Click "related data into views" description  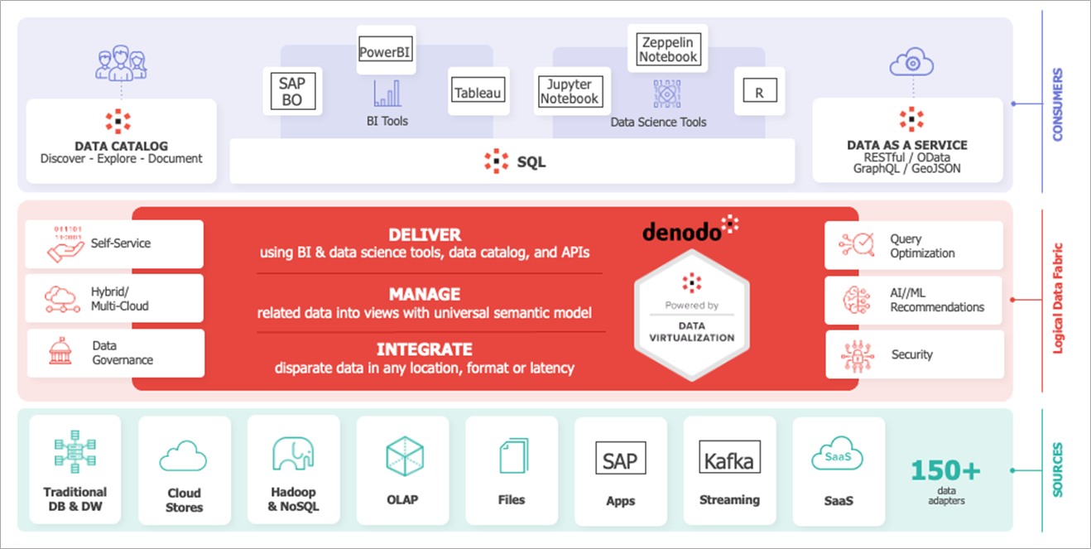425,313
